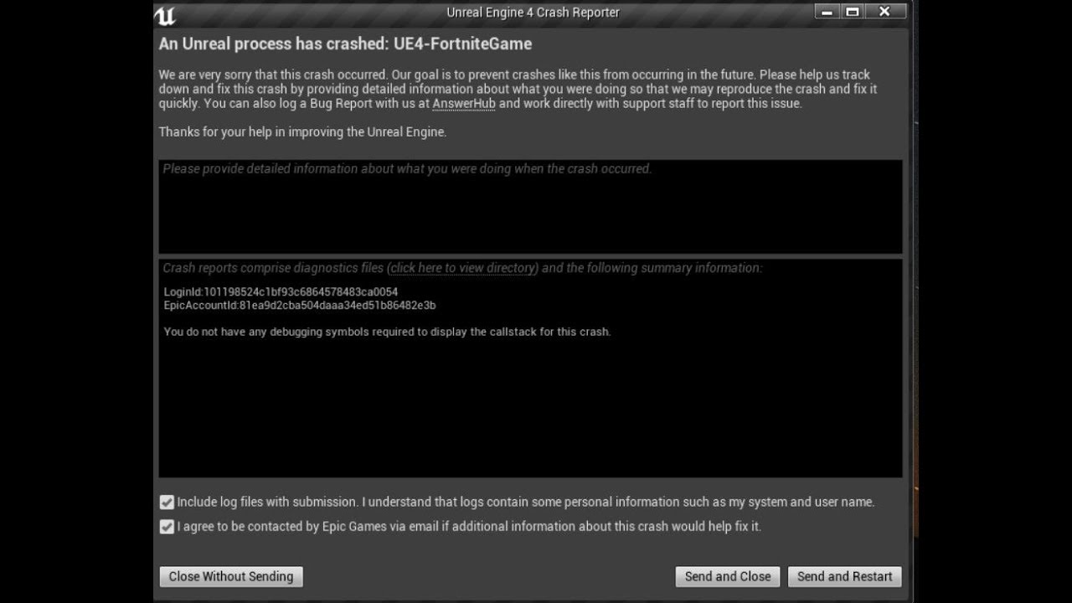Open the AnswerHub link
Viewport: 1072px width, 603px height.
463,104
